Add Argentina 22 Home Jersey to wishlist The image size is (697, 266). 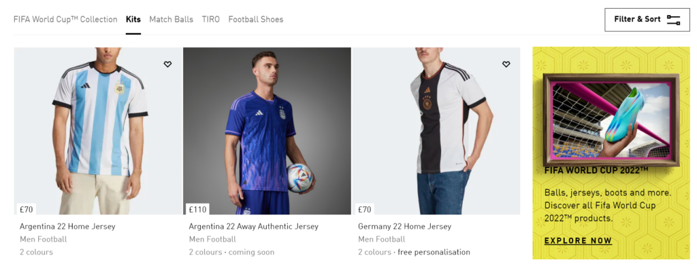(167, 64)
